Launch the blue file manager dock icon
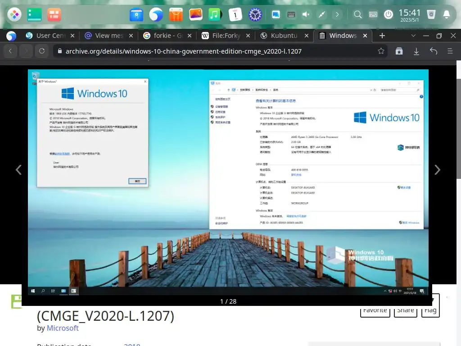Image resolution: width=461 pixels, height=346 pixels. tap(136, 14)
